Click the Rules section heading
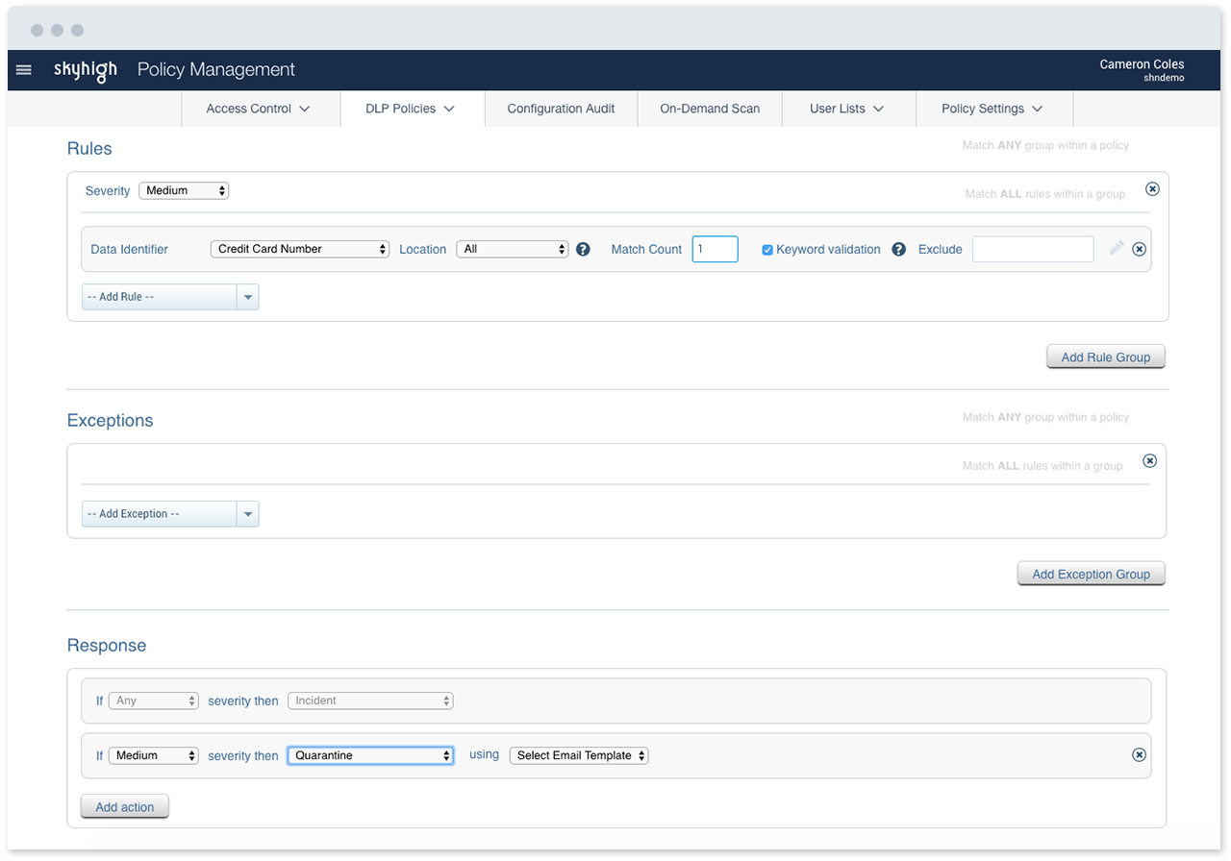Image resolution: width=1231 pixels, height=861 pixels. click(89, 149)
